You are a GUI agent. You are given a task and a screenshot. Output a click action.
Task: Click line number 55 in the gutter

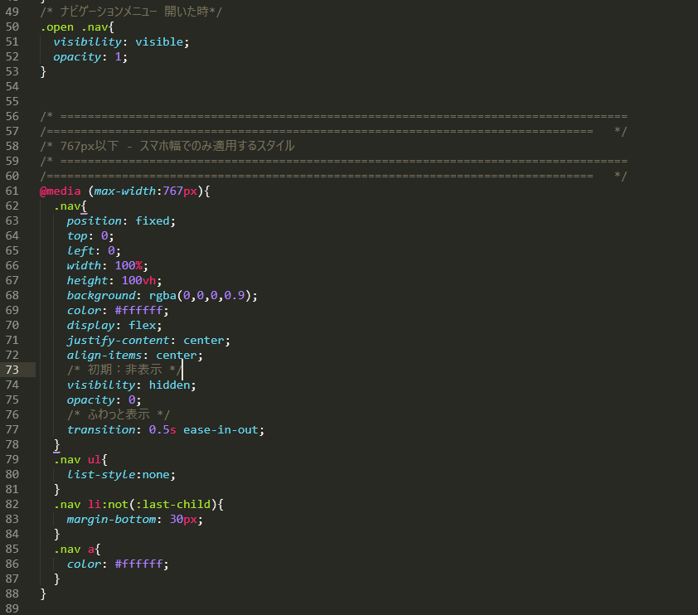[x=12, y=101]
